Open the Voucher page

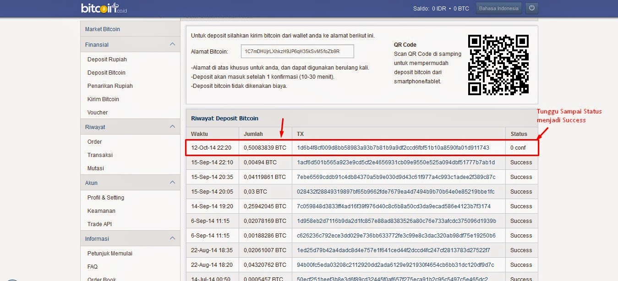(98, 113)
